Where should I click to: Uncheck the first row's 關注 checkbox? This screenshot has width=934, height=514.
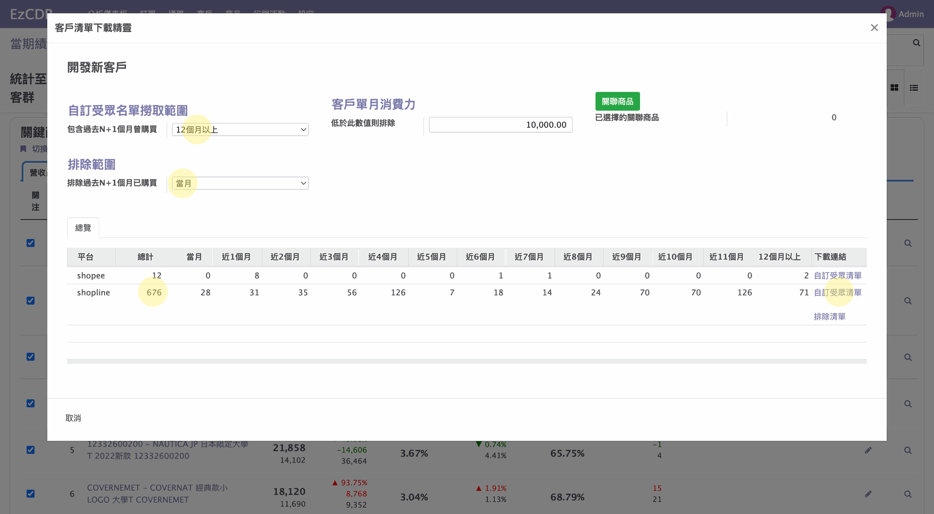pos(31,243)
